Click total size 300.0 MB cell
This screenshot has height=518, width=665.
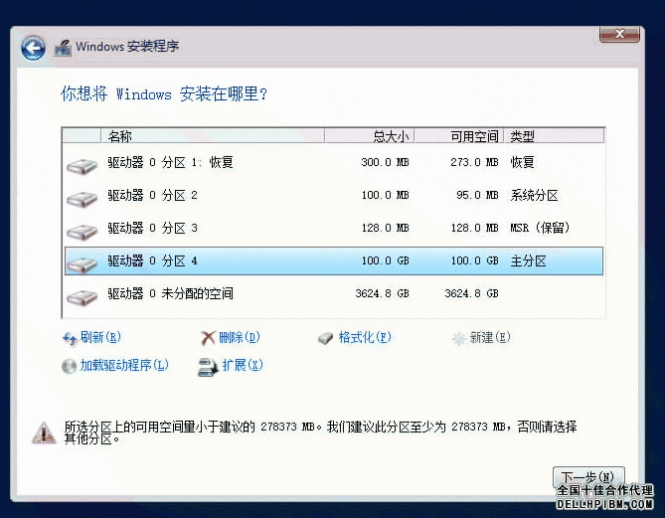[x=385, y=162]
